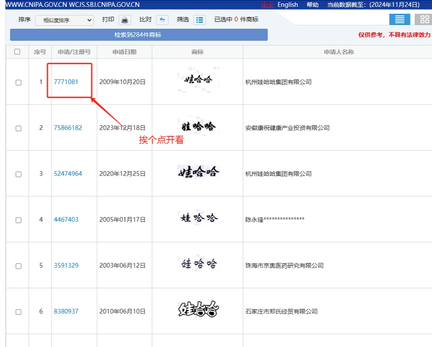432x347 pixels.
Task: Open the 帮助 help link
Action: pos(313,5)
